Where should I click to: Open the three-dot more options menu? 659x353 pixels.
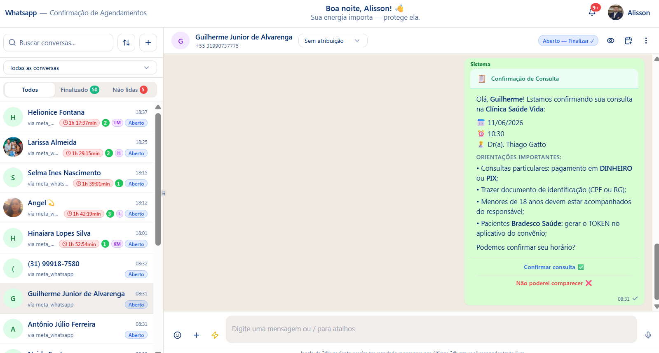646,41
